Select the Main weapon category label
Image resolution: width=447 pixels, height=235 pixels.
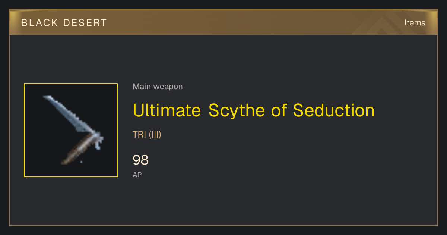click(158, 87)
